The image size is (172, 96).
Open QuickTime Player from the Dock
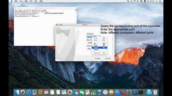coord(135,92)
